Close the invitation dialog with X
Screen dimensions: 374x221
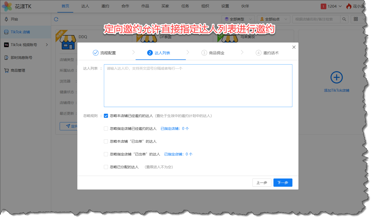point(294,47)
